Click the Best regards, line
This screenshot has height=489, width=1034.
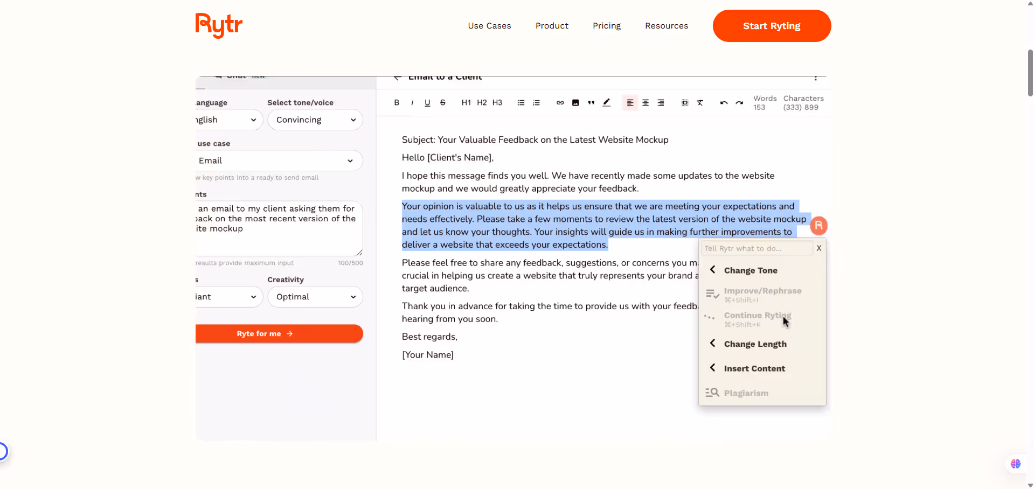(x=429, y=337)
